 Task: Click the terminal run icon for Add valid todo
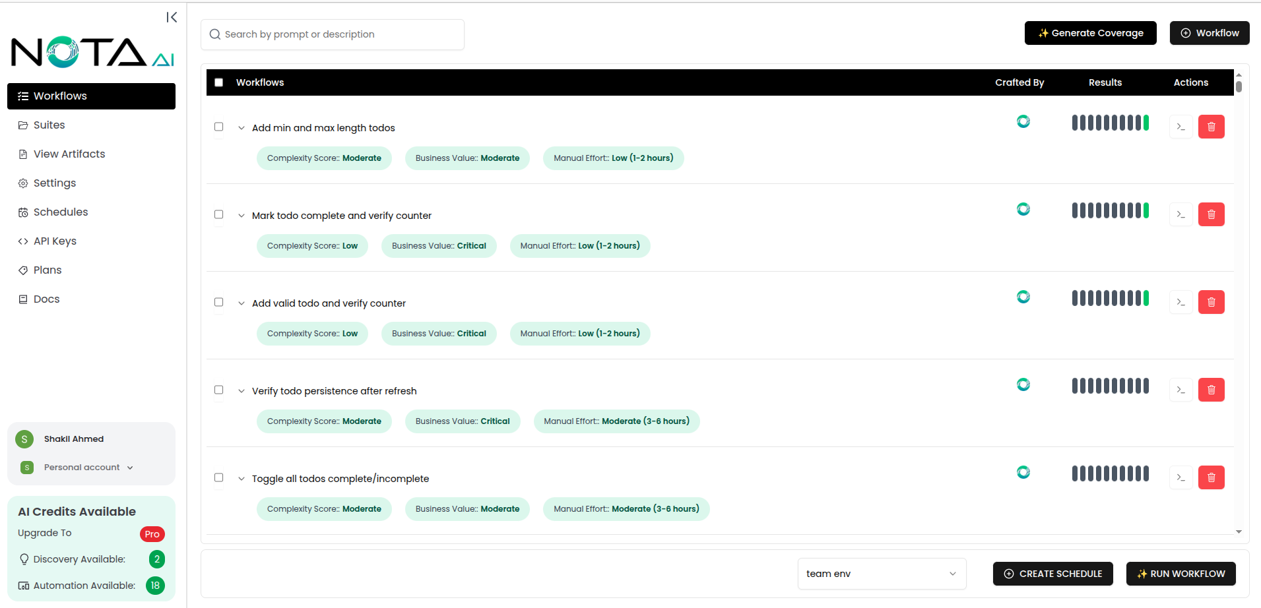1180,301
